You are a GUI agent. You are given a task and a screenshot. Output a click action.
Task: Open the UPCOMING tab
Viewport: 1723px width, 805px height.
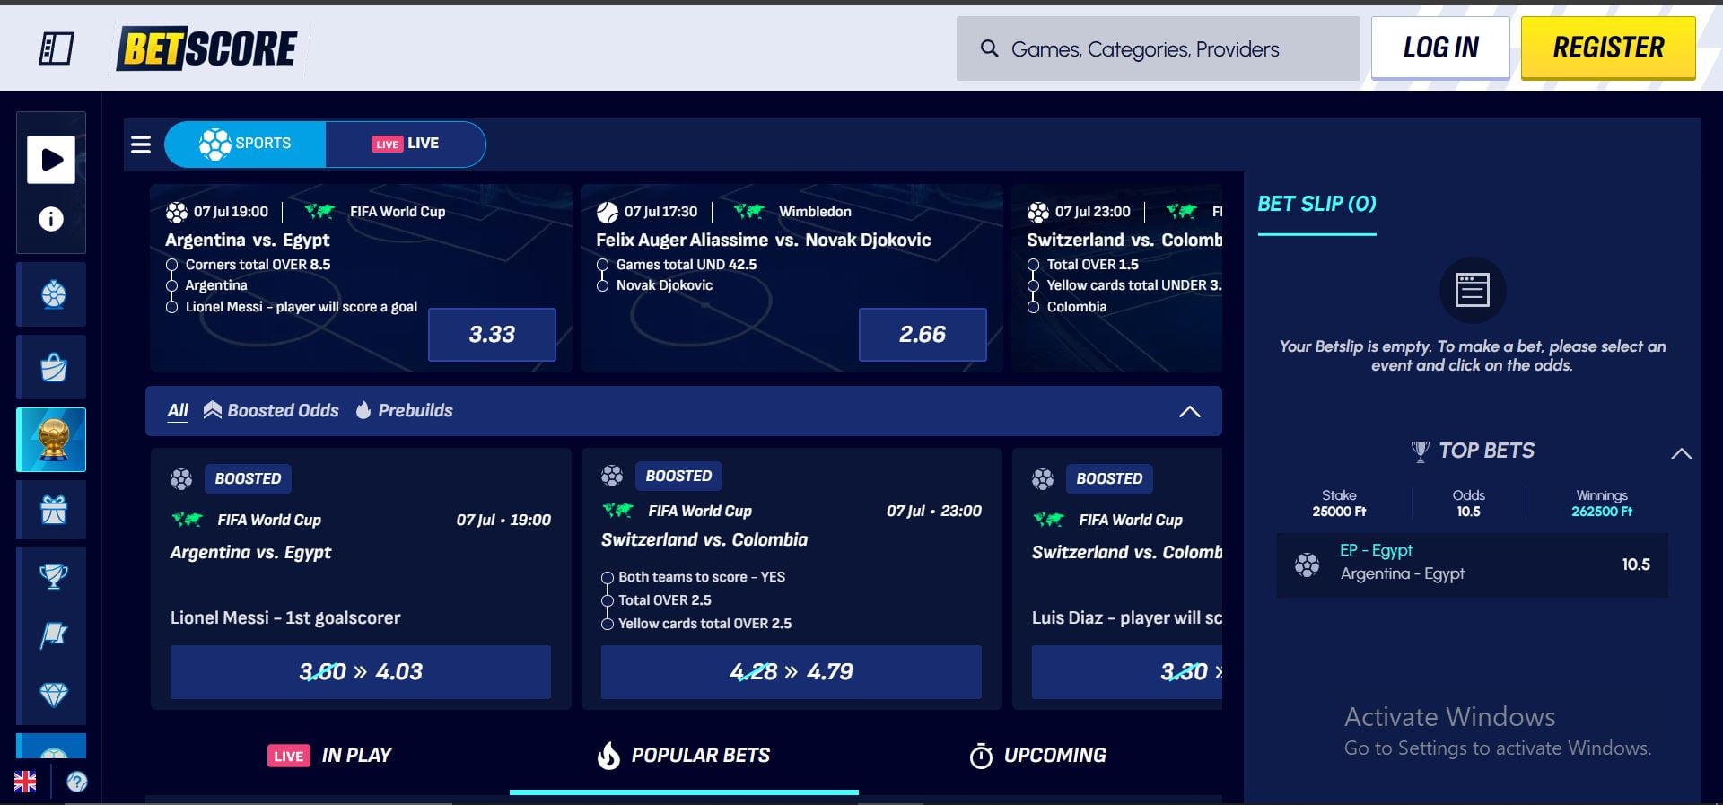[1038, 756]
